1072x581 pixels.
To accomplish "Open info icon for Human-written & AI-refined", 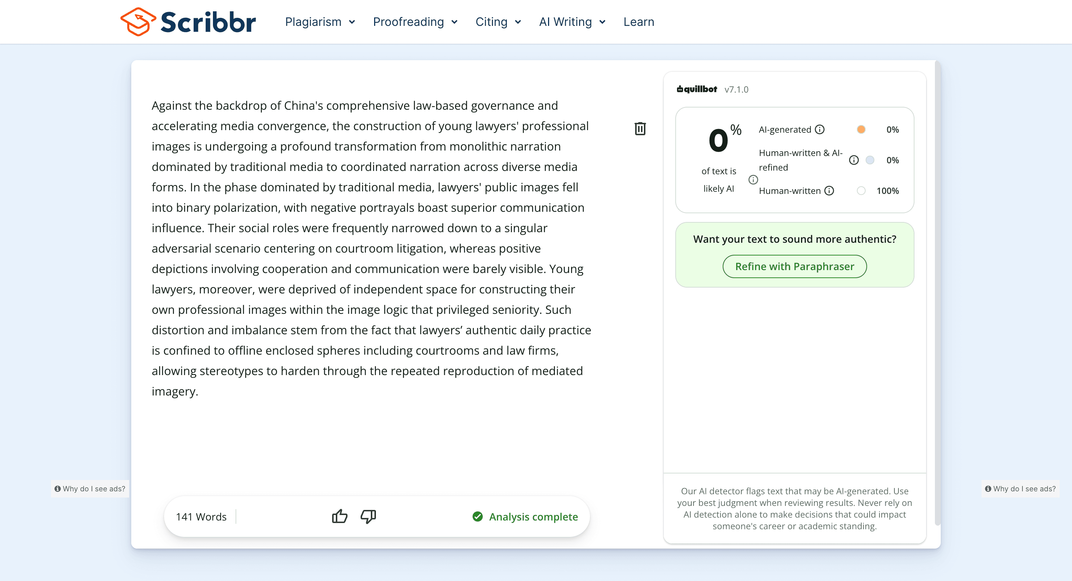I will (854, 160).
